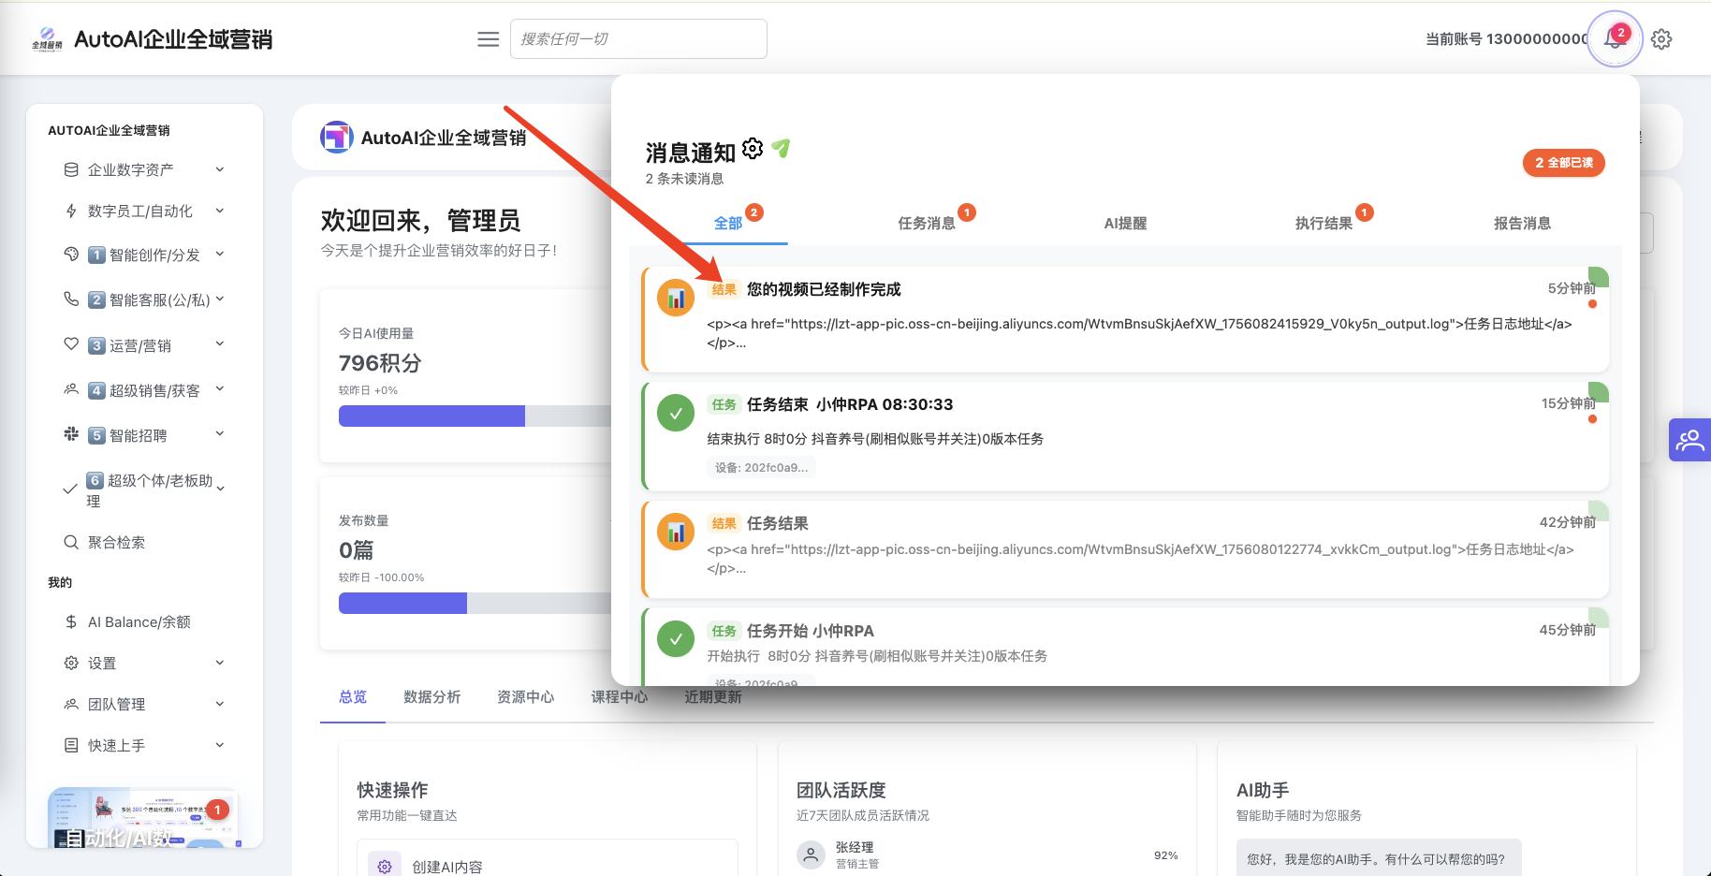Open the 数据分析 dashboard tab
Image resolution: width=1711 pixels, height=876 pixels.
tap(431, 696)
